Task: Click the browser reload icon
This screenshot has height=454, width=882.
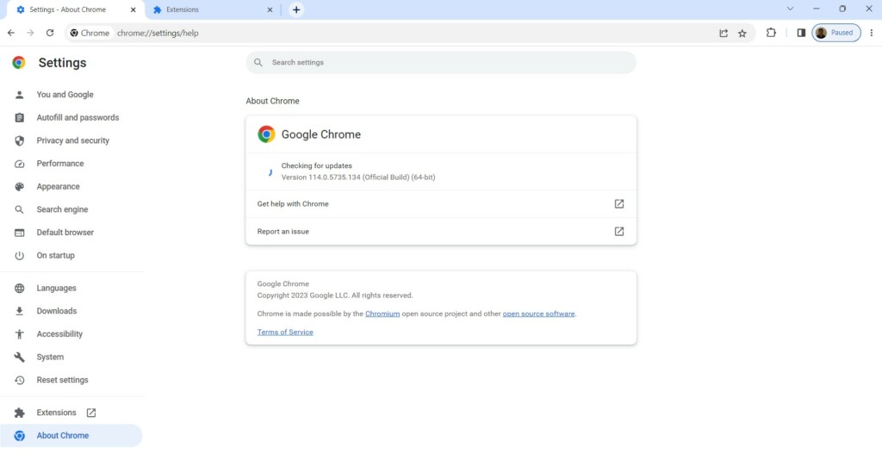Action: tap(50, 33)
